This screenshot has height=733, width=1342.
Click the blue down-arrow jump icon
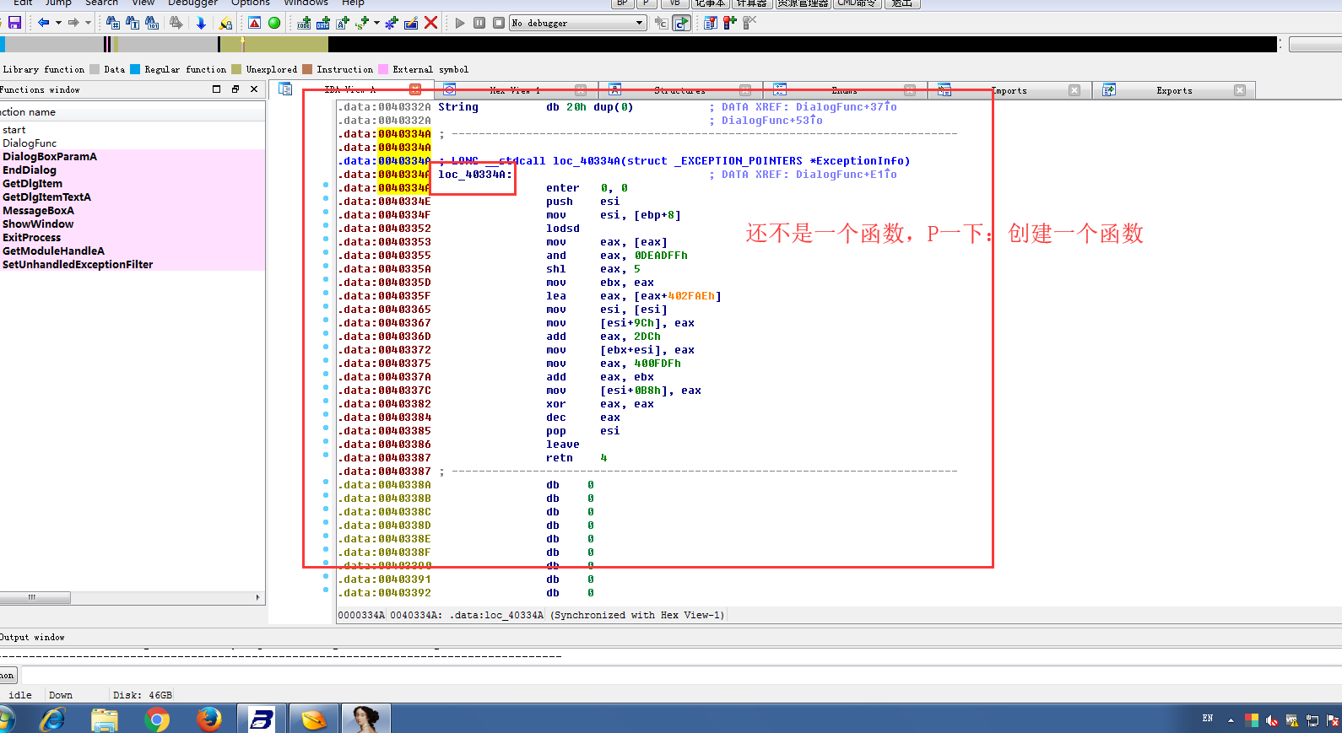(201, 23)
